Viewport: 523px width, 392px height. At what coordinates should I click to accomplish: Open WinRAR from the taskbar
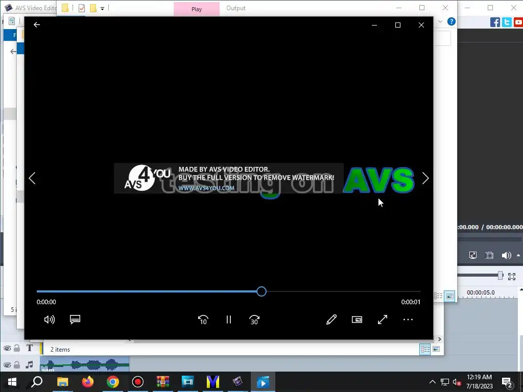163,382
